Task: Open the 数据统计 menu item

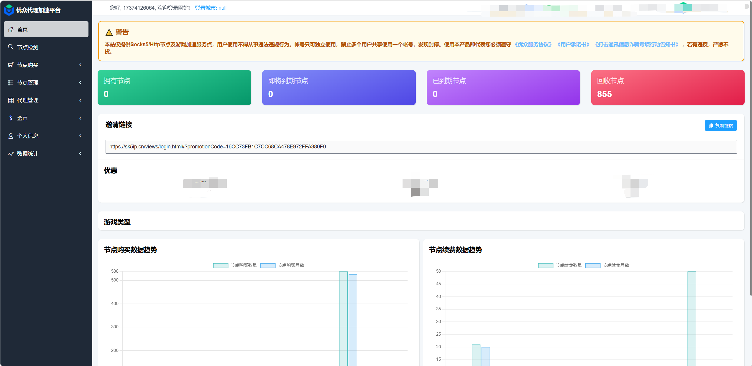Action: [x=46, y=153]
